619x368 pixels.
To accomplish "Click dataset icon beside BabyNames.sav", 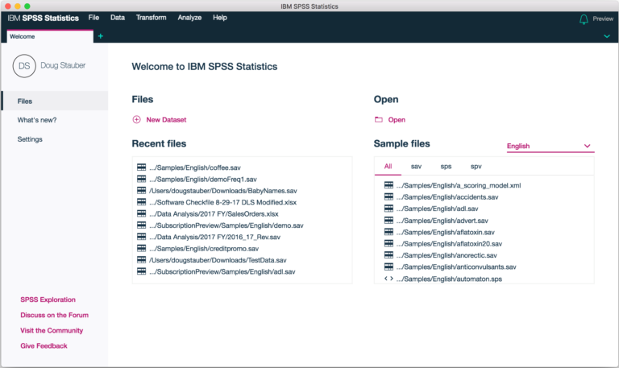I will 141,191.
